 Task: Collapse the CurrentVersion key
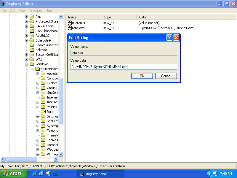pyautogui.click(x=32, y=69)
